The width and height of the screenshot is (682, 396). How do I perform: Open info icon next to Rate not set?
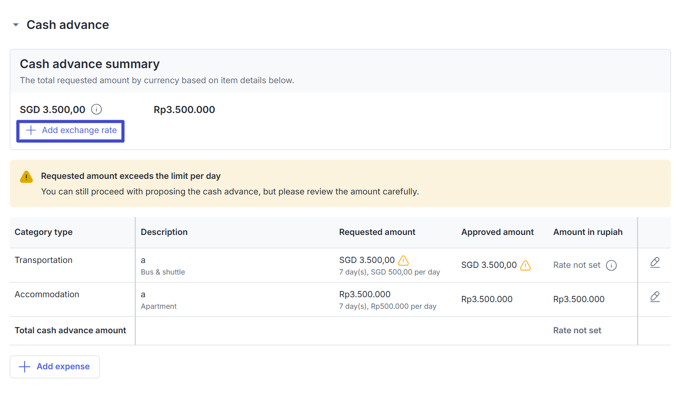pyautogui.click(x=611, y=266)
